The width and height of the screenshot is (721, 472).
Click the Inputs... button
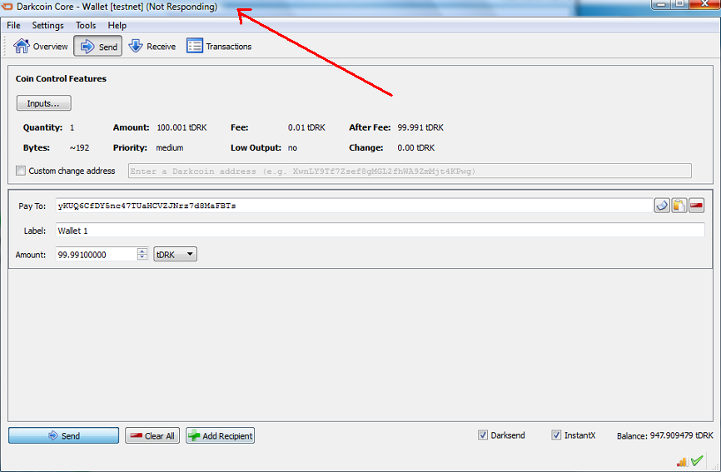[43, 103]
